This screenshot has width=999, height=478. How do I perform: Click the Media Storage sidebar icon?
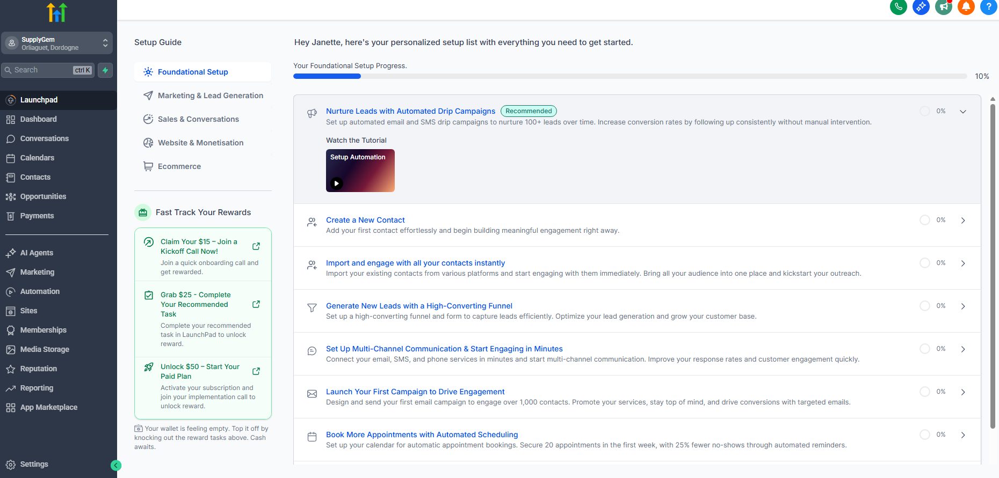tap(10, 350)
